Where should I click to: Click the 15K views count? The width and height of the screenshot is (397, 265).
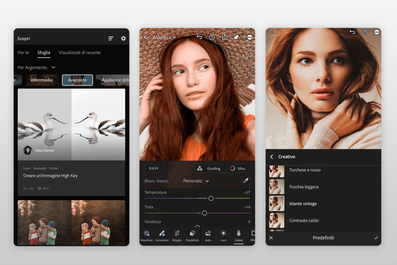coord(29,188)
